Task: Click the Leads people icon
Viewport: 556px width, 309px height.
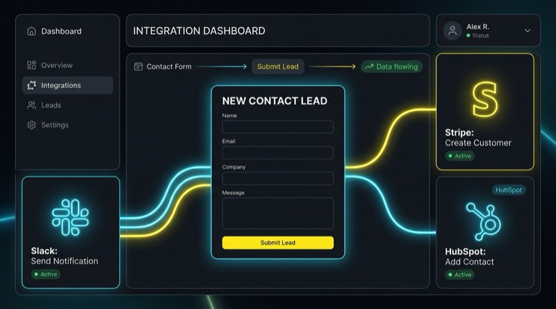Action: tap(31, 105)
